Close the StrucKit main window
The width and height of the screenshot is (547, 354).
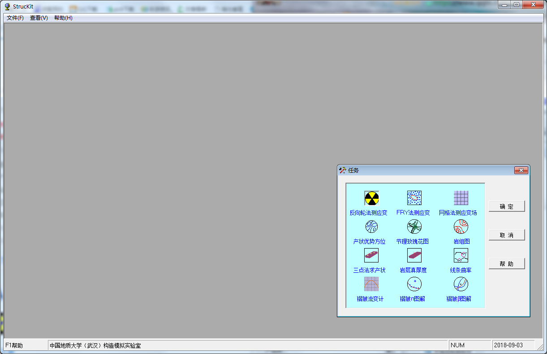tap(533, 4)
